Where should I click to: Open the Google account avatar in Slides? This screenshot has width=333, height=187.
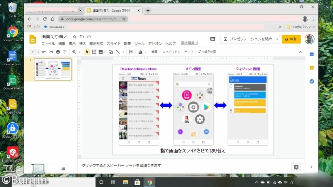coord(310,39)
